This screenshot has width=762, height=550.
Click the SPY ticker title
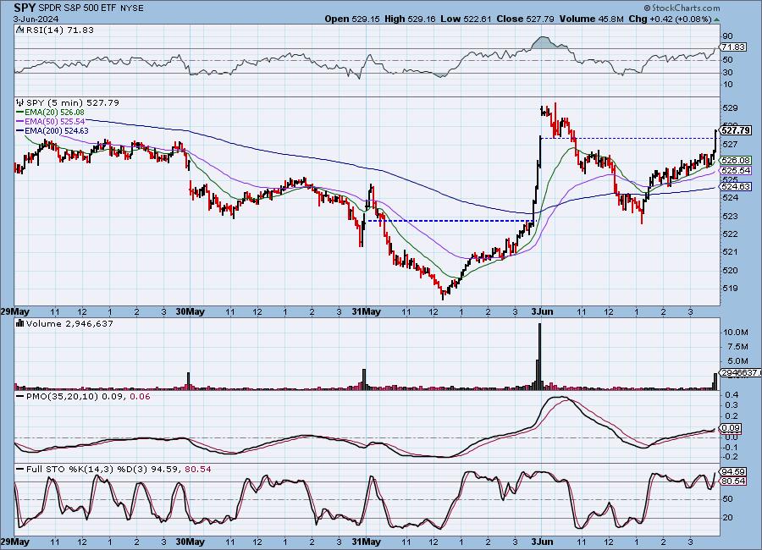click(x=23, y=8)
